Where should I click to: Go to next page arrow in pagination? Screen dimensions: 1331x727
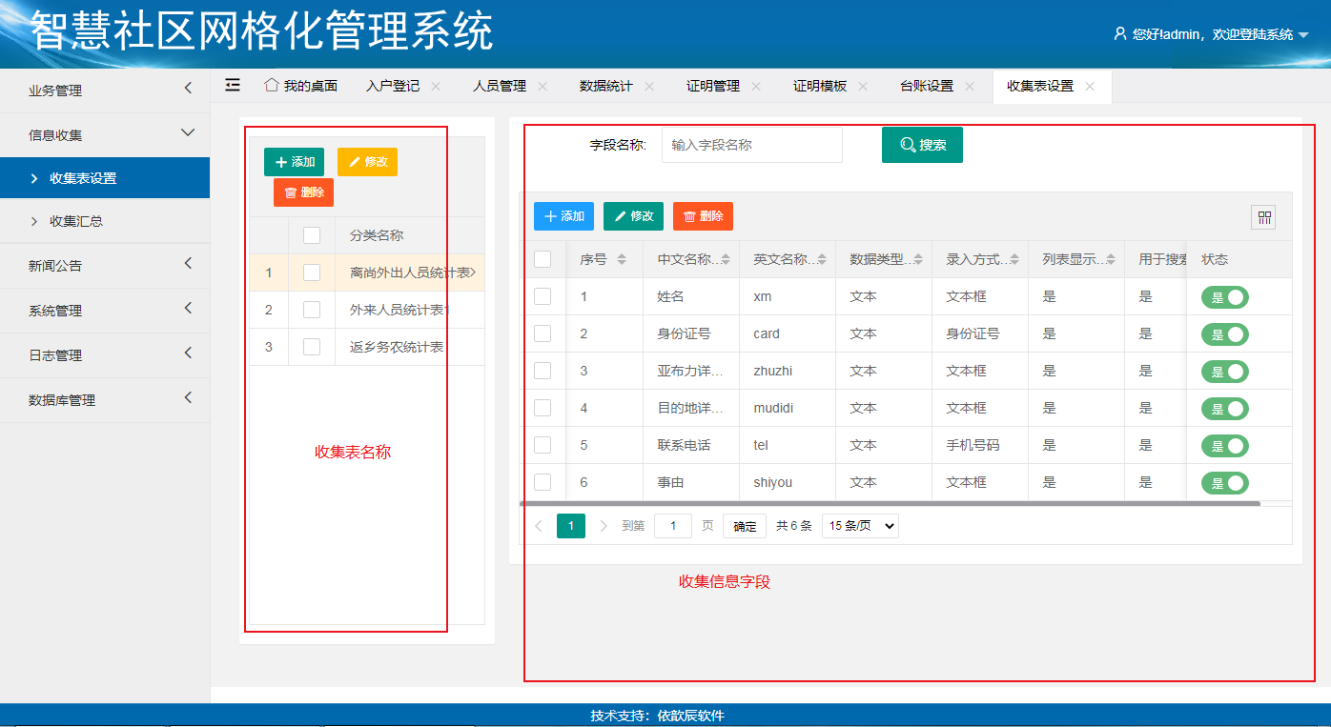click(x=603, y=526)
